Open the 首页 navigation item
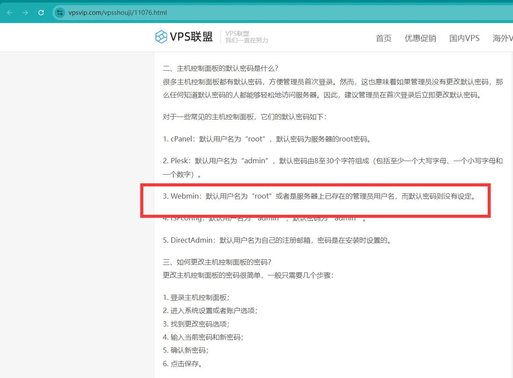This screenshot has height=378, width=513. pyautogui.click(x=384, y=38)
